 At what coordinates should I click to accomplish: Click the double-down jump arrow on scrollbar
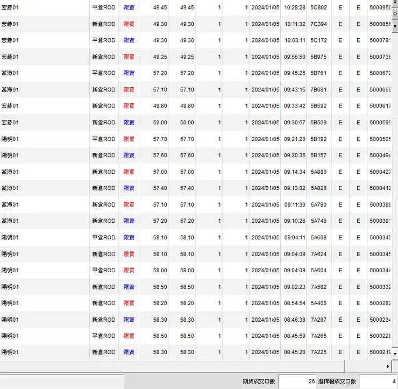(395, 26)
